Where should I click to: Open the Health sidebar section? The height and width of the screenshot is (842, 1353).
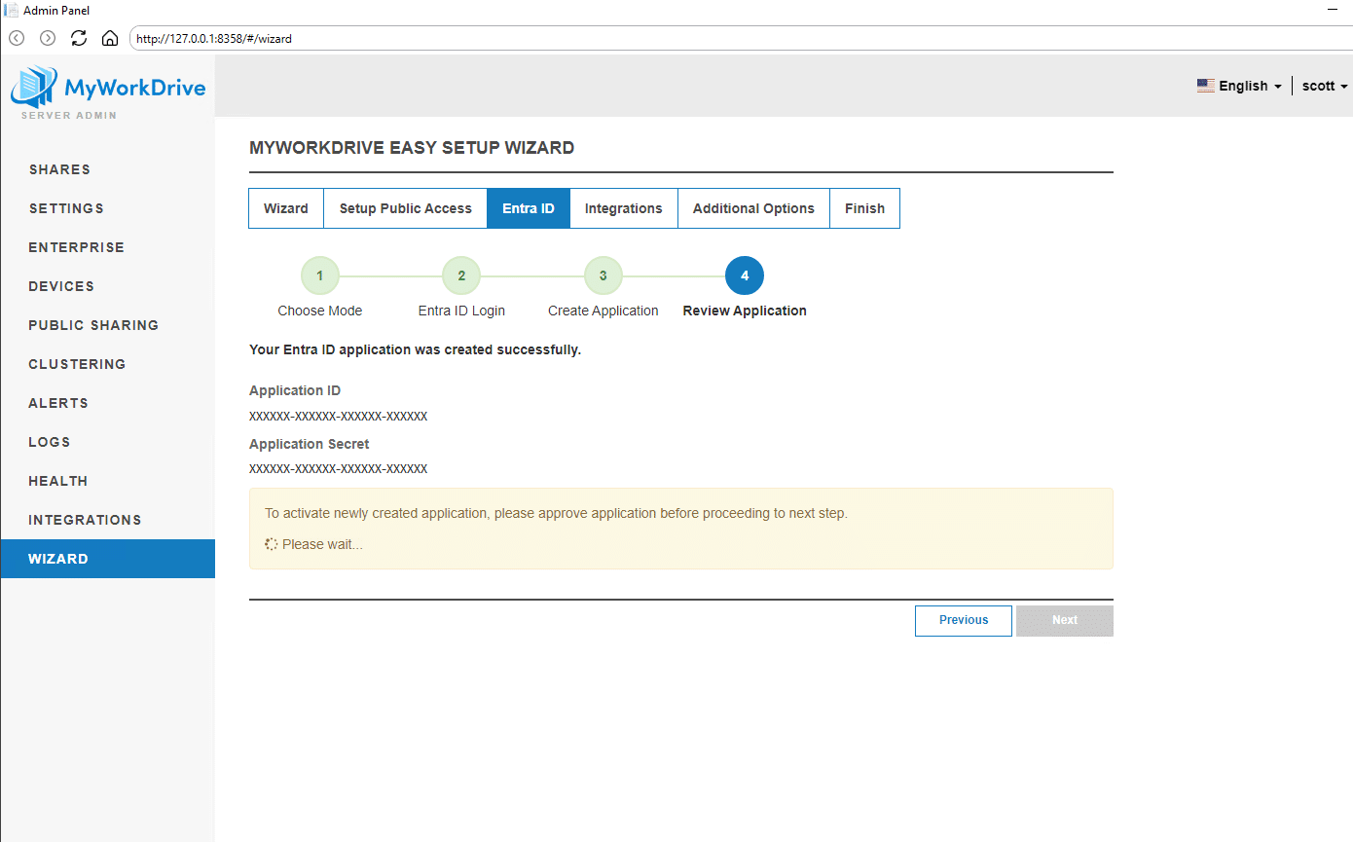[x=58, y=481]
